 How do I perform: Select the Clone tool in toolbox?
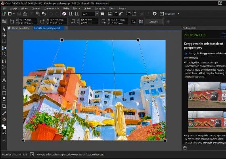(x=4, y=61)
